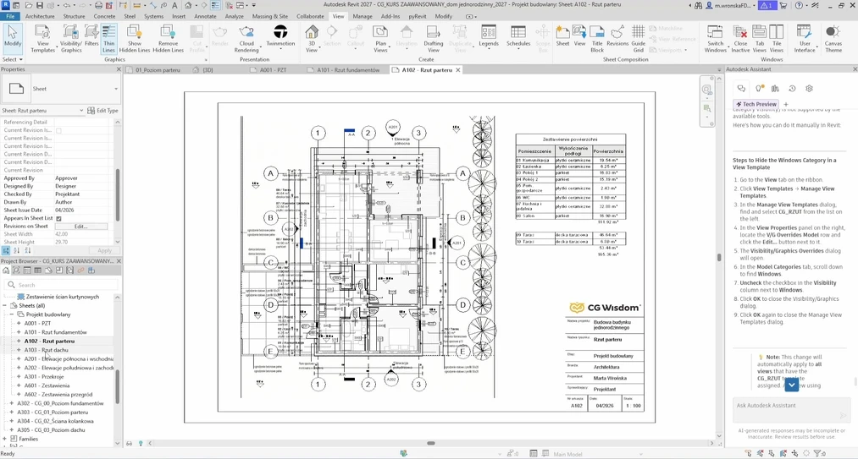Open the File menu
The image size is (858, 459).
pos(10,16)
